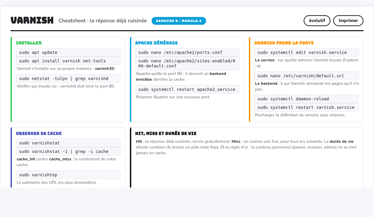Image resolution: width=374 pixels, height=217 pixels.
Task: Click the Imprimer button
Action: 348,21
